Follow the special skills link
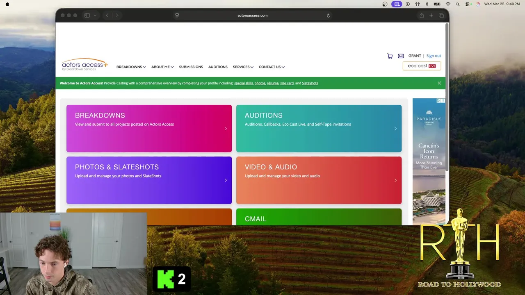The width and height of the screenshot is (525, 295). tap(244, 83)
